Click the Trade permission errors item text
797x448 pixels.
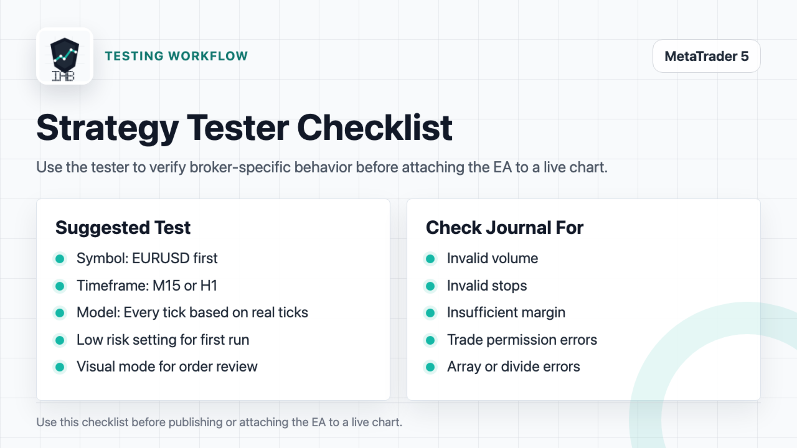(522, 340)
